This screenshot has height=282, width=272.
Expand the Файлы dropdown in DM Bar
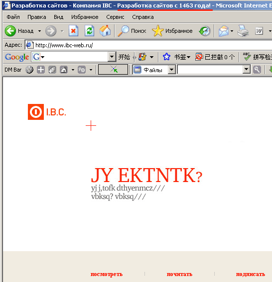[172, 70]
